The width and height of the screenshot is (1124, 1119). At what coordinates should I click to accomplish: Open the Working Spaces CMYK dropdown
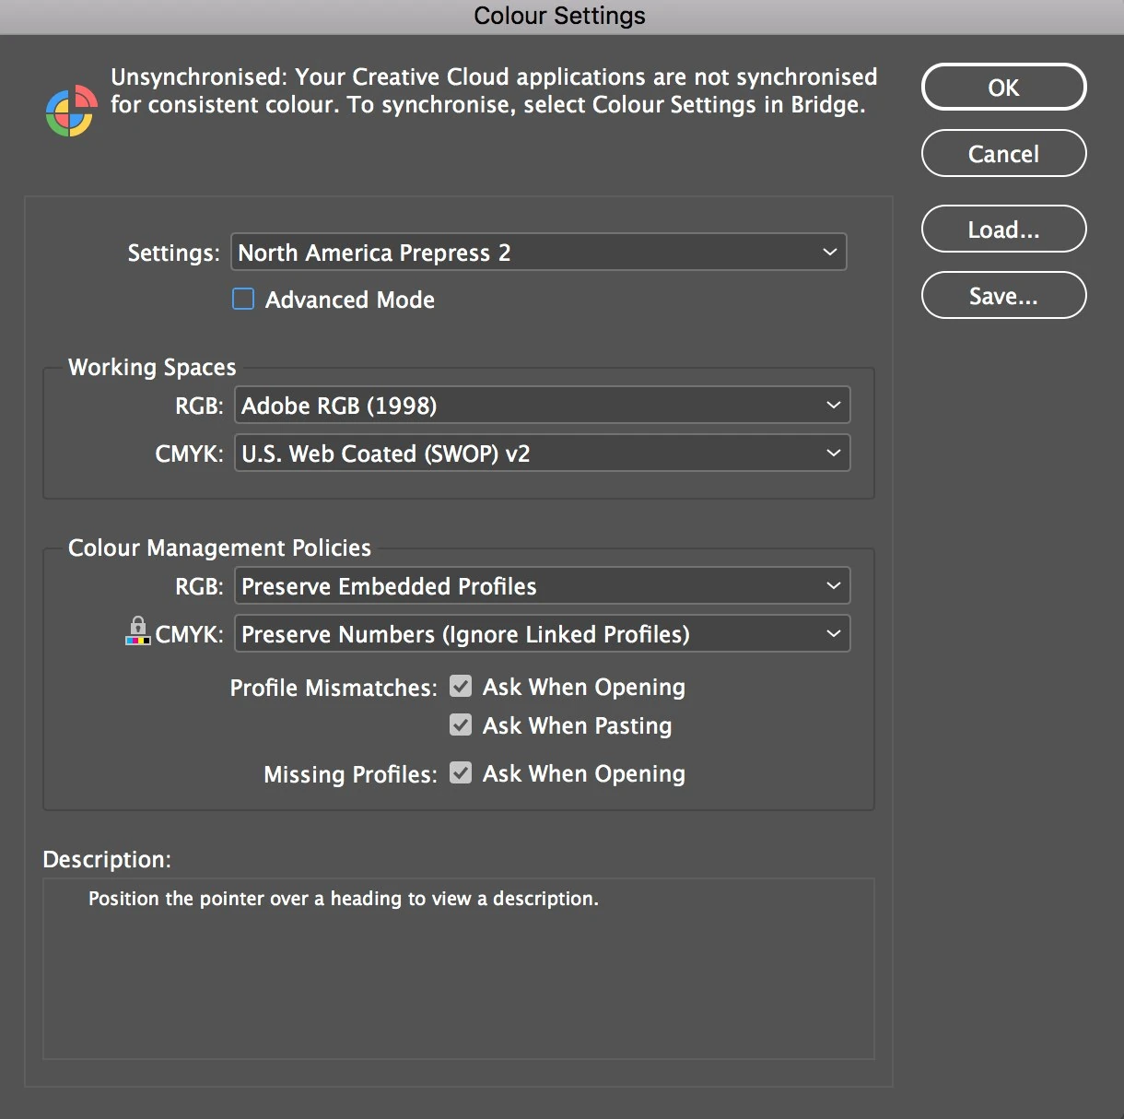[x=542, y=453]
